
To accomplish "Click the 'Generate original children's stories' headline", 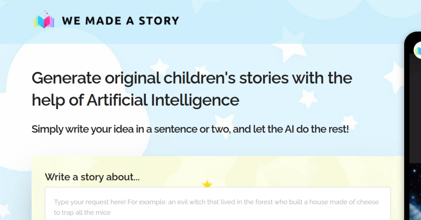I will tap(192, 78).
